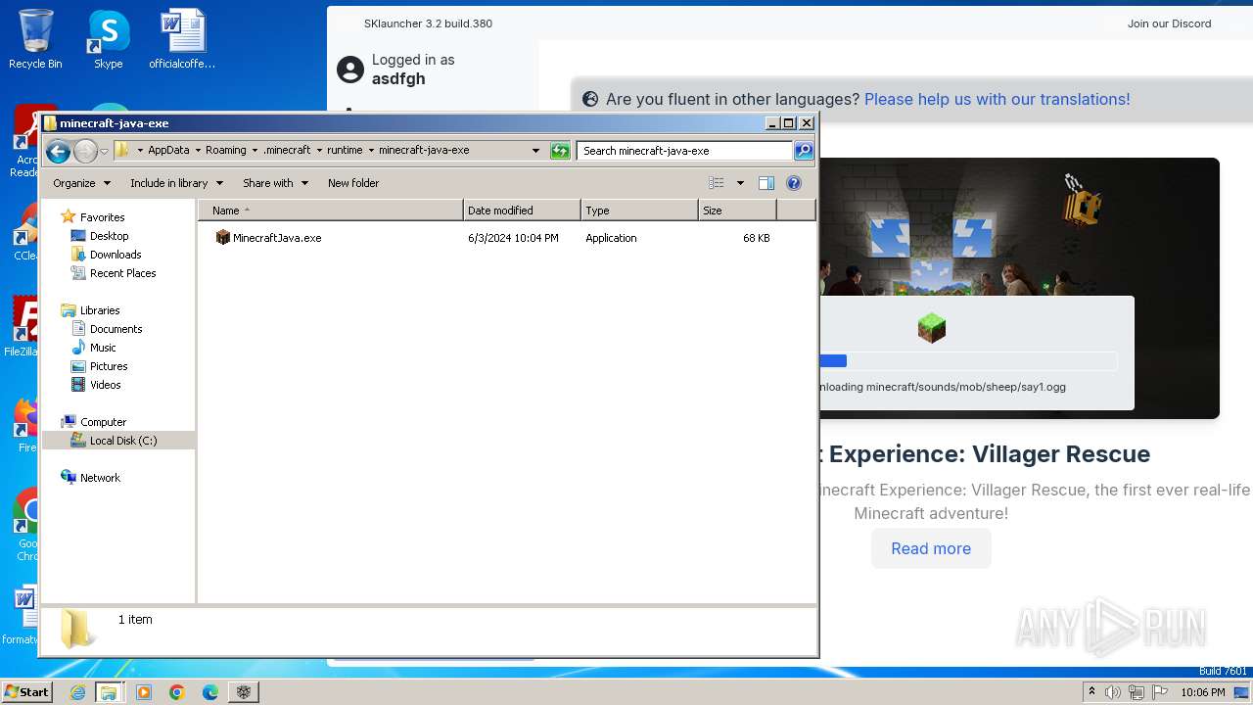Click Join our Discord in SKlauncher
The height and width of the screenshot is (705, 1253).
point(1169,23)
